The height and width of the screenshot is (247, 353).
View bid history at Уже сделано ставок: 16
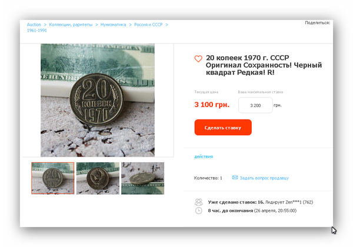(236, 202)
